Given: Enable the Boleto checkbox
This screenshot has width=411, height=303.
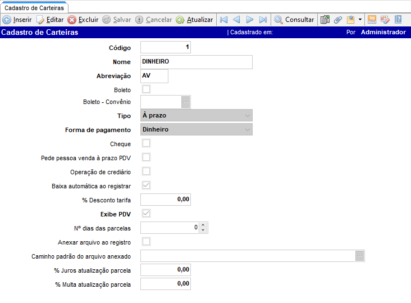Looking at the screenshot, I should (146, 89).
